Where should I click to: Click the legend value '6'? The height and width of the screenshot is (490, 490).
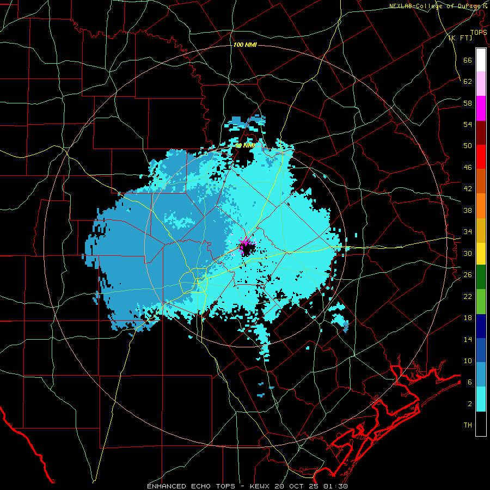coord(469,382)
